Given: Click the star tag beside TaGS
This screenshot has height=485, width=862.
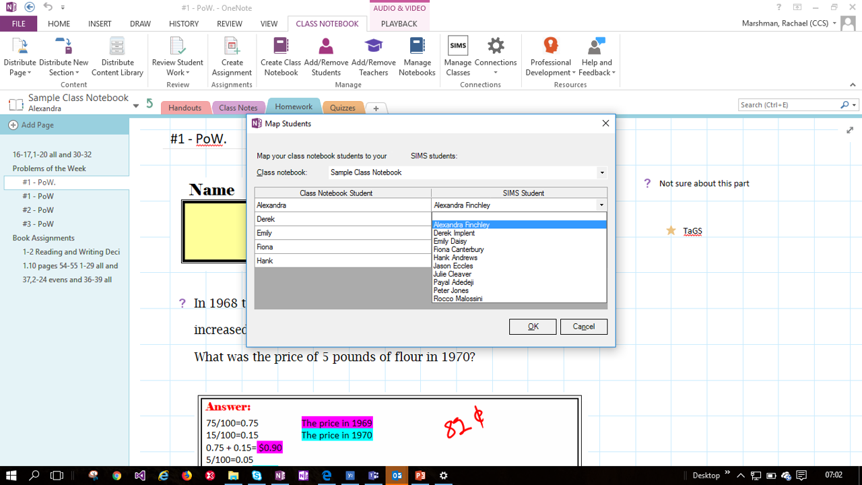Looking at the screenshot, I should tap(671, 230).
